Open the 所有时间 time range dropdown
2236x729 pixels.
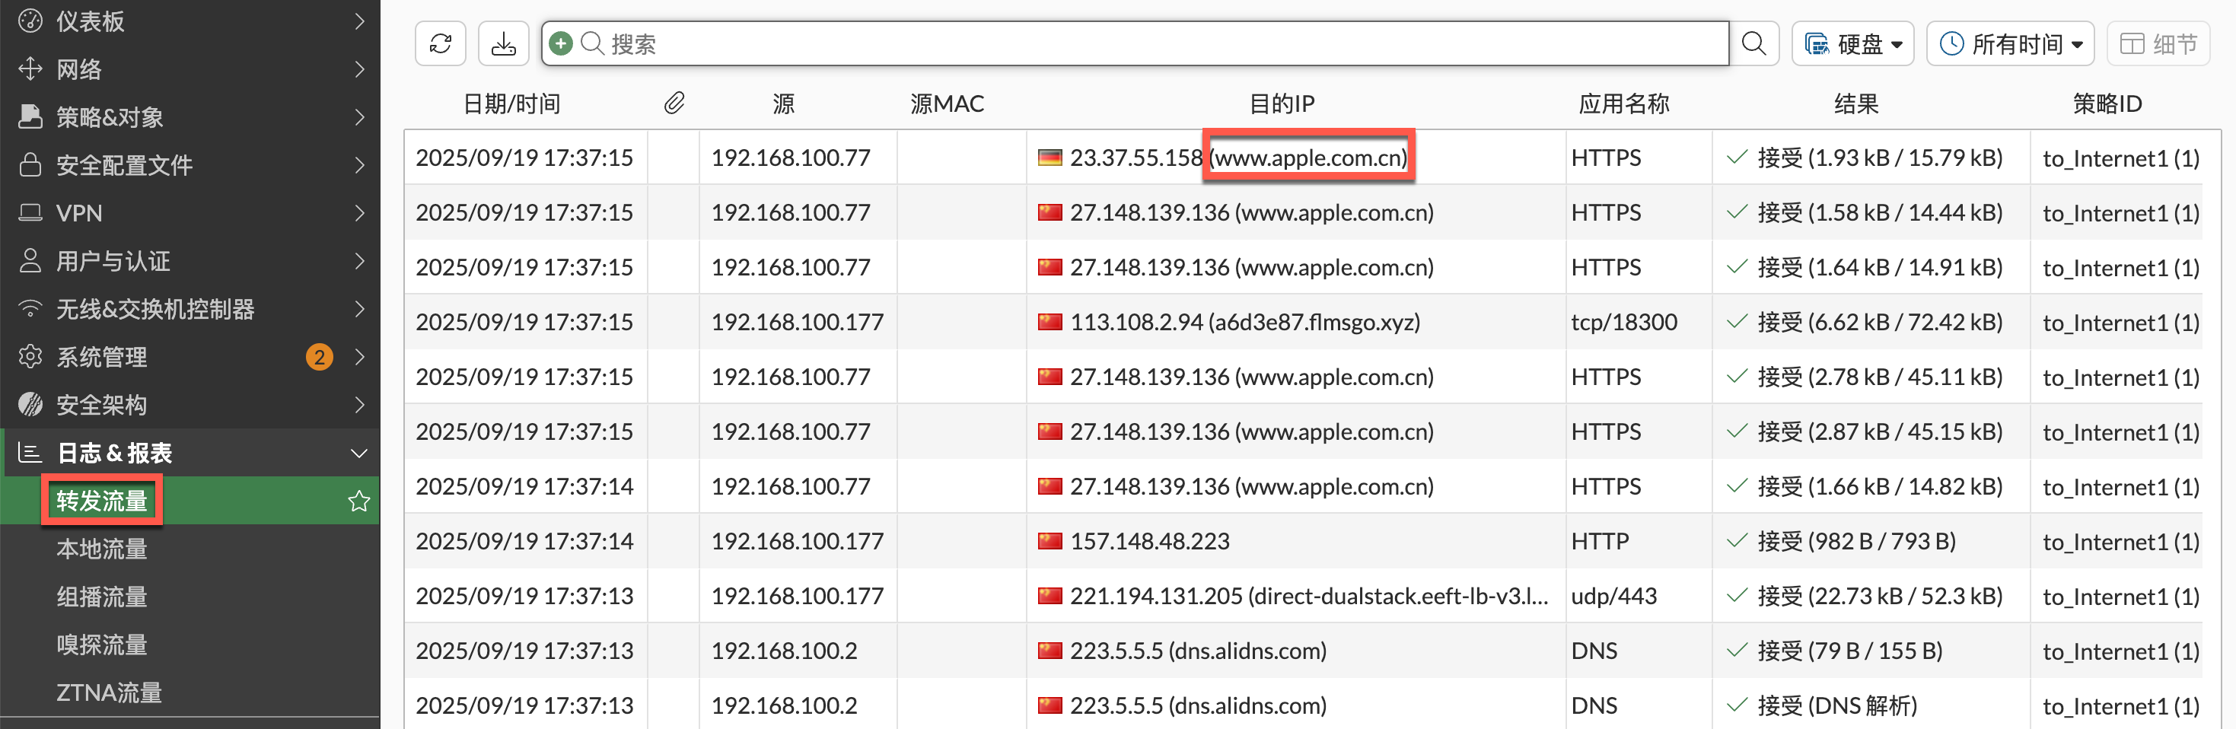2009,43
